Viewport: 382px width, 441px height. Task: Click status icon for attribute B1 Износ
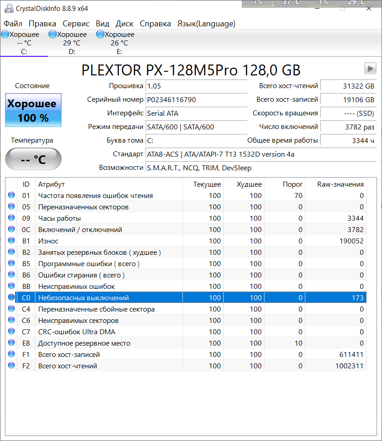coord(11,240)
